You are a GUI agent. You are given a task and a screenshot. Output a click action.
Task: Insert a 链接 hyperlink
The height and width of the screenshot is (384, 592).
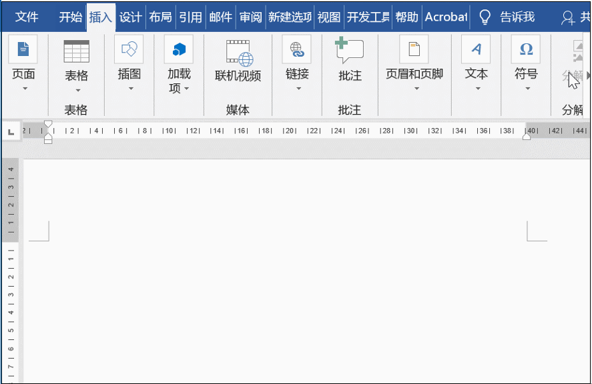[x=296, y=60]
